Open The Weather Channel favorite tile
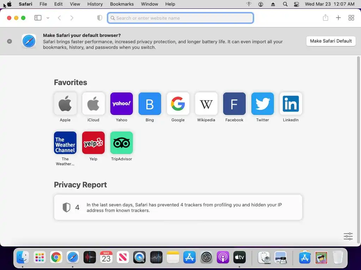Screen dimensions: 361x270 (65, 143)
